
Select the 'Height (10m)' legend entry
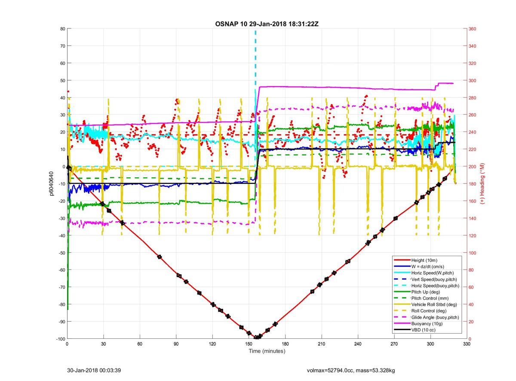coord(424,260)
